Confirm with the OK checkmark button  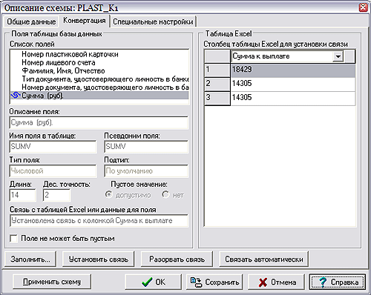pyautogui.click(x=153, y=282)
